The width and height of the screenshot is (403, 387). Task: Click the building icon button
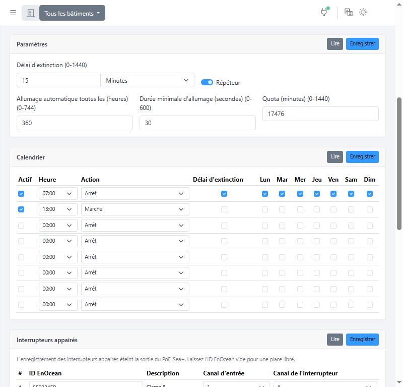(x=31, y=13)
